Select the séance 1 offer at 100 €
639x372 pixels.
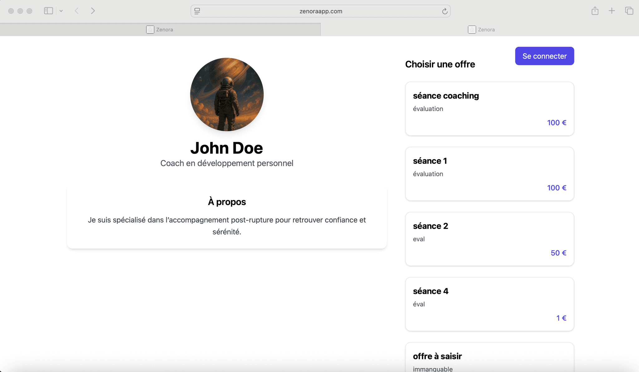click(489, 174)
